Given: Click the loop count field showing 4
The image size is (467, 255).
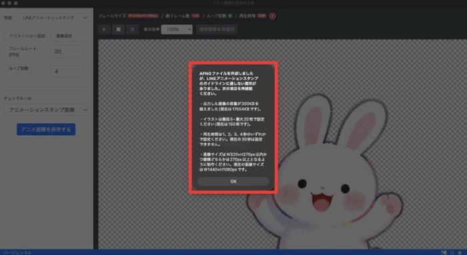Looking at the screenshot, I should 67,72.
